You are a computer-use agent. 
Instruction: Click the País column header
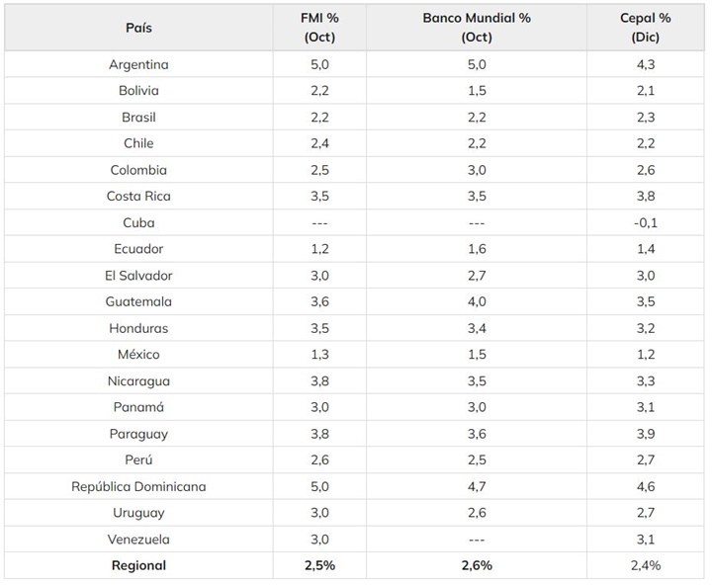pyautogui.click(x=138, y=28)
